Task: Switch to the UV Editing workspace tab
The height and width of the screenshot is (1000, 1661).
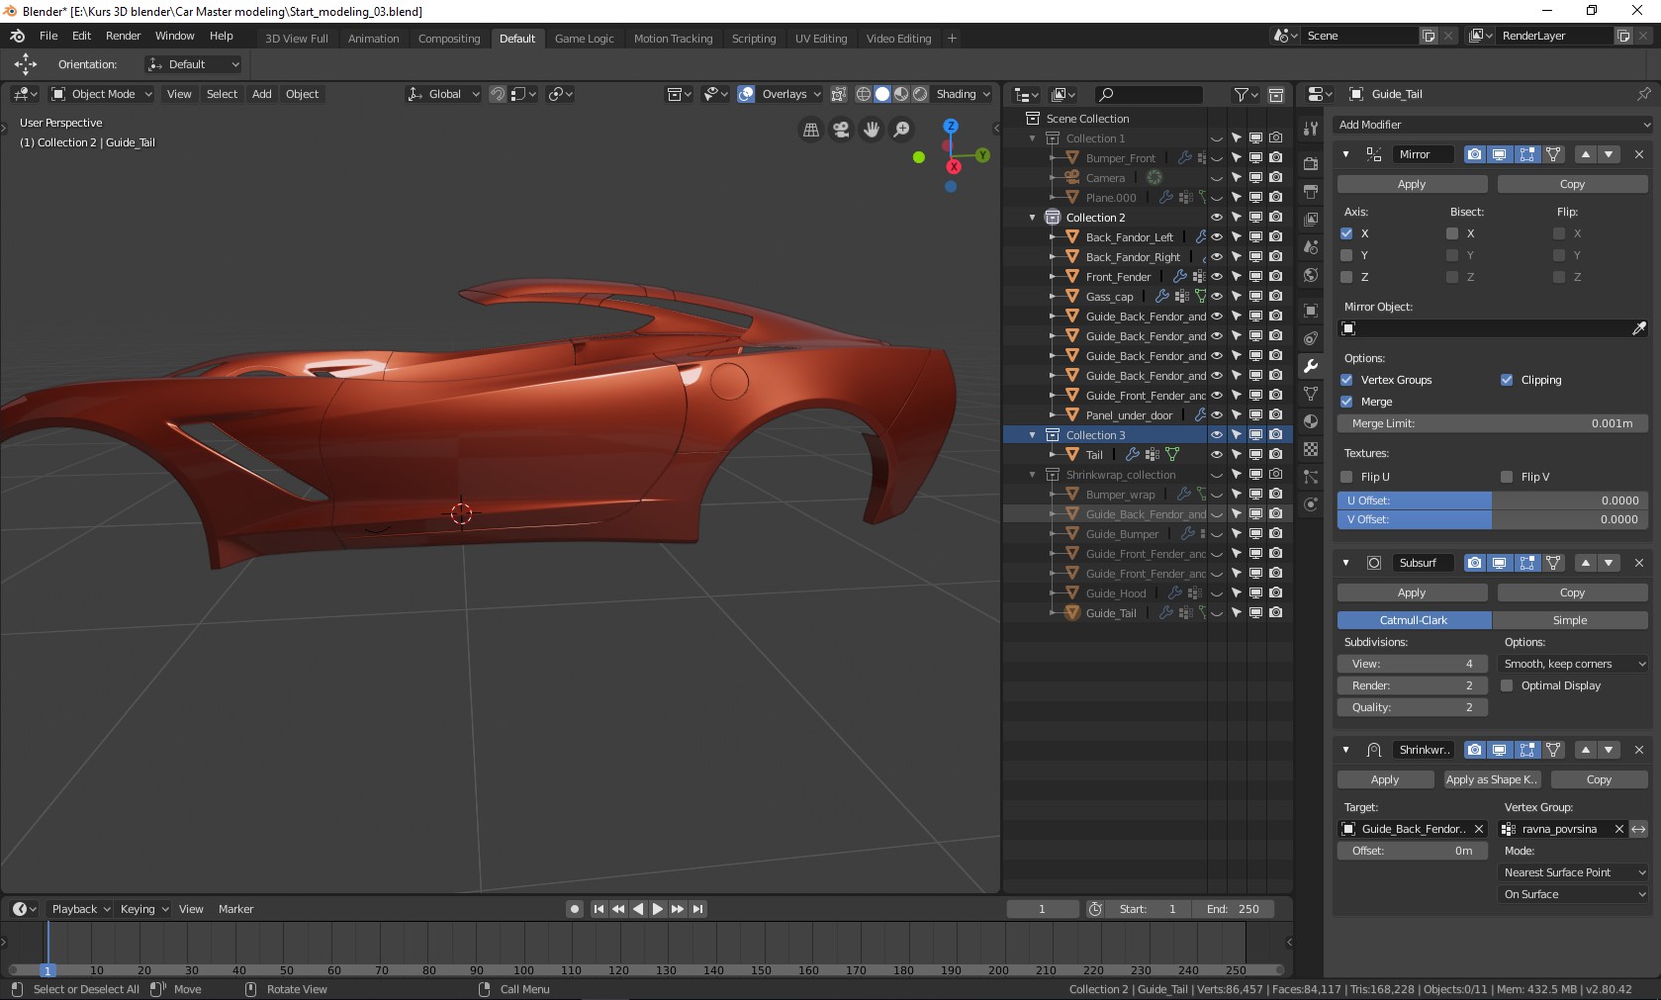Action: pos(821,39)
